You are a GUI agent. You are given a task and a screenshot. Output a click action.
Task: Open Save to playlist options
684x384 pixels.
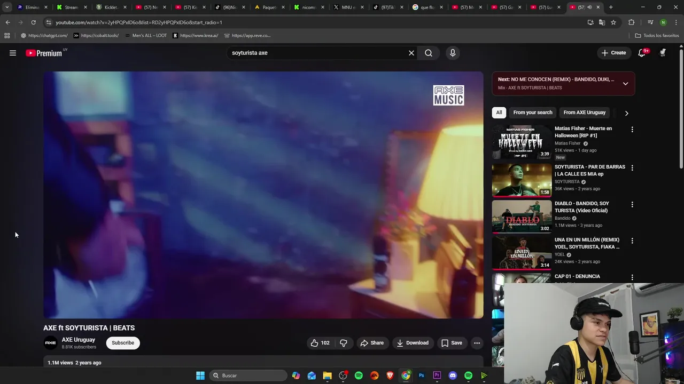point(452,343)
